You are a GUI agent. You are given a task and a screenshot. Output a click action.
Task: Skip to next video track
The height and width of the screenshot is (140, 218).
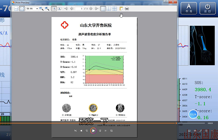[106, 131]
